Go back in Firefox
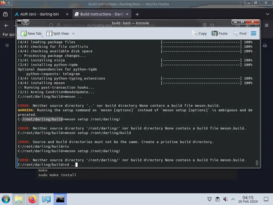 click(x=6, y=25)
